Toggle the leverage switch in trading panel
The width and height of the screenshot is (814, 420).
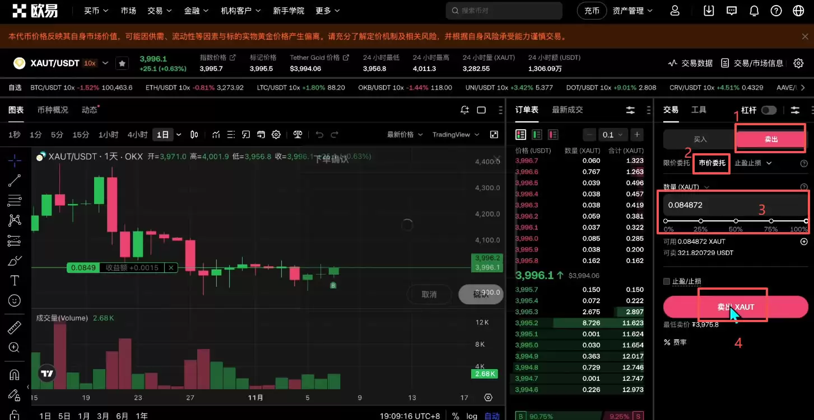tap(768, 110)
